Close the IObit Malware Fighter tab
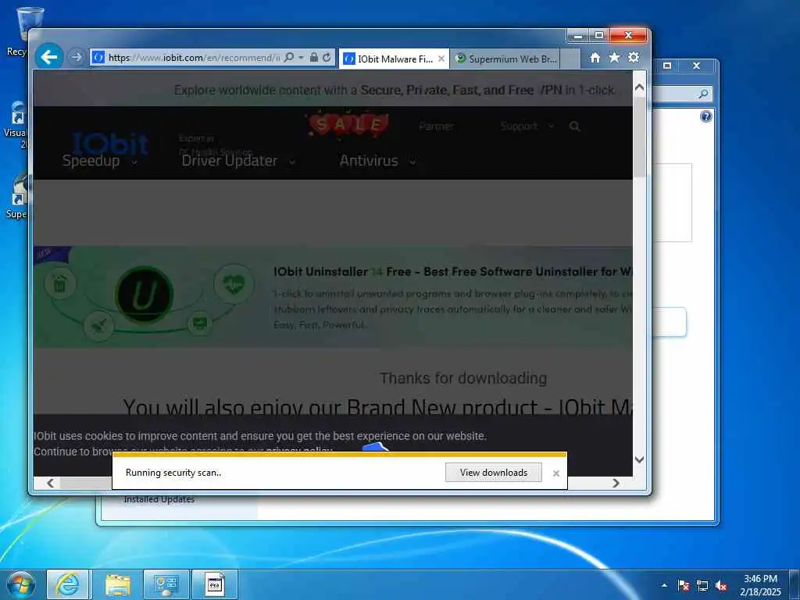800x600 pixels. tap(441, 59)
